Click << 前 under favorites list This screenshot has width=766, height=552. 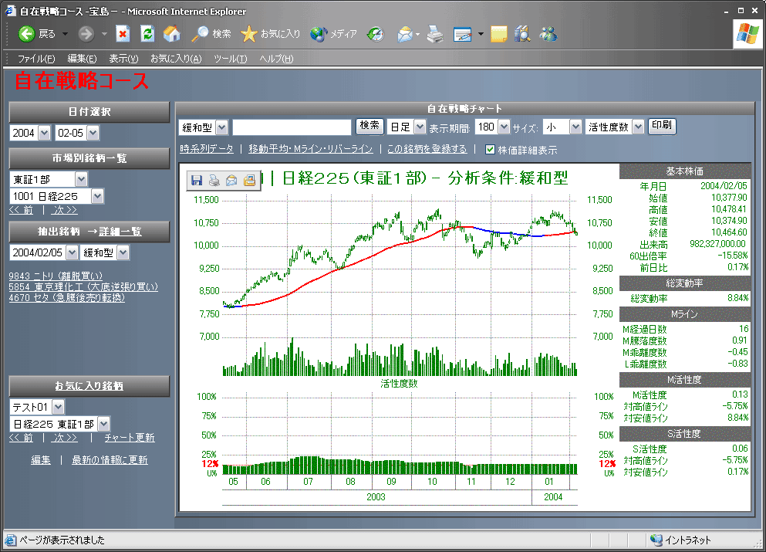[21, 438]
